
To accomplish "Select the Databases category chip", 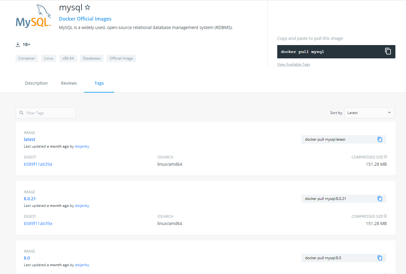I will tap(92, 58).
